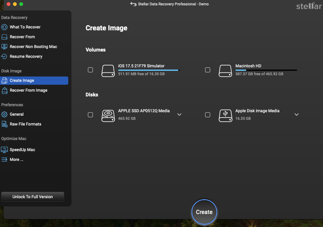
Task: Check the Macintosh HD volume checkbox
Action: 208,70
